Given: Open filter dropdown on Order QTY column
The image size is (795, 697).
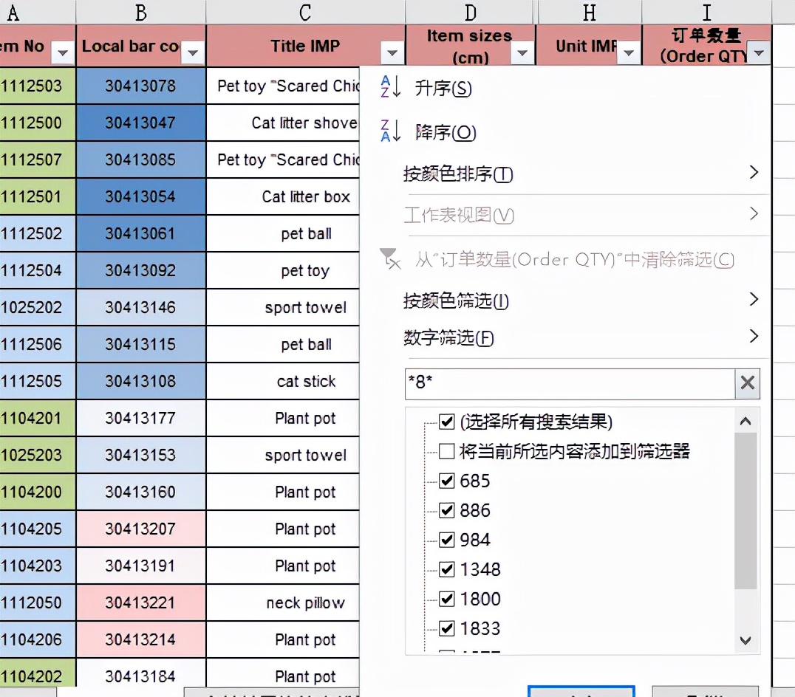Looking at the screenshot, I should [x=759, y=52].
